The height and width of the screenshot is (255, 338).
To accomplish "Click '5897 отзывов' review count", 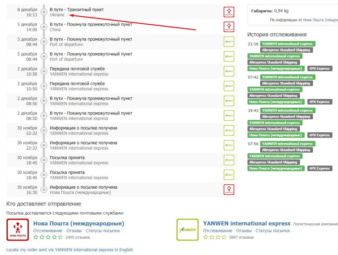I will coord(241,237).
